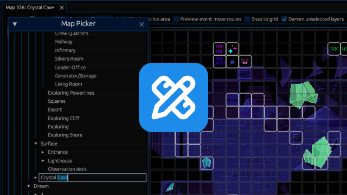Viewport: 347px width, 195px height.
Task: Click the DELEG green event tile
Action: [x=334, y=49]
